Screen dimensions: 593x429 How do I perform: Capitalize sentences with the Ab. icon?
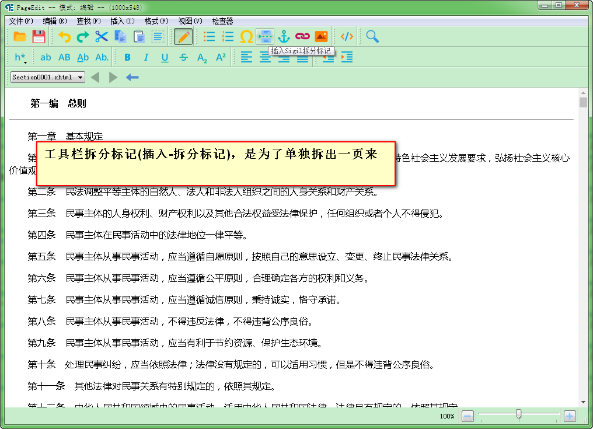pyautogui.click(x=102, y=58)
